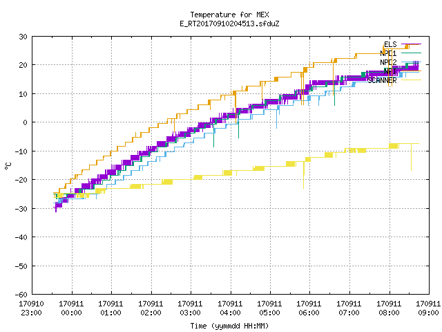Click the y-axis value 0
The height and width of the screenshot is (332, 442).
[x=25, y=122]
